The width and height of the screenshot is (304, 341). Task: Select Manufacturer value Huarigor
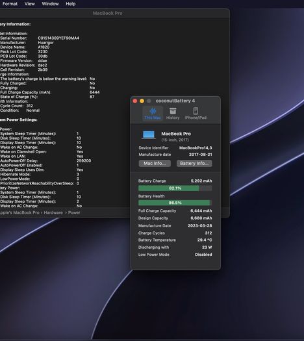pyautogui.click(x=45, y=43)
